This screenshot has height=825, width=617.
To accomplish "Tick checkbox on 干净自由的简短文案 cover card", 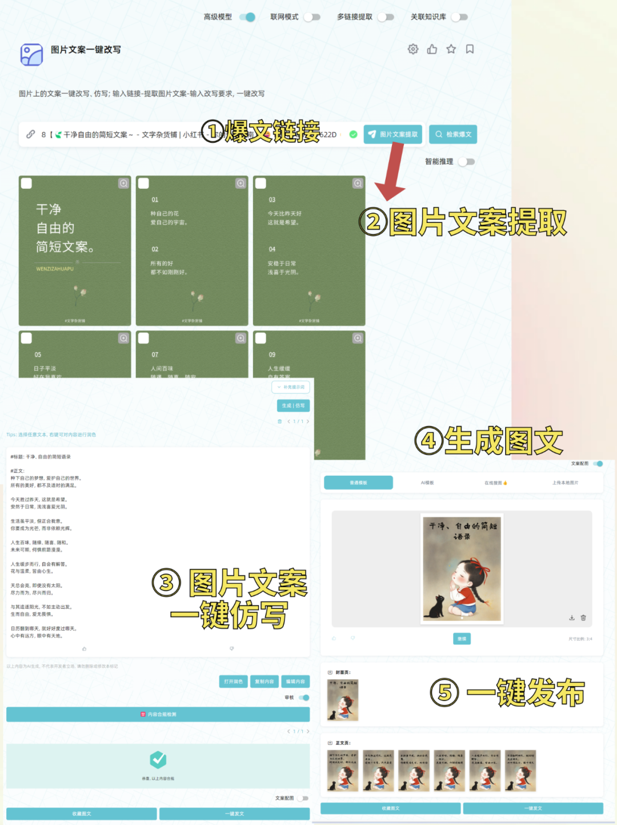I will 26,183.
